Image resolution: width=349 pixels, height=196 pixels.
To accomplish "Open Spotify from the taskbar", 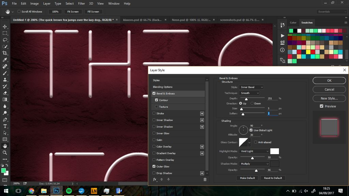I will click(69, 191).
